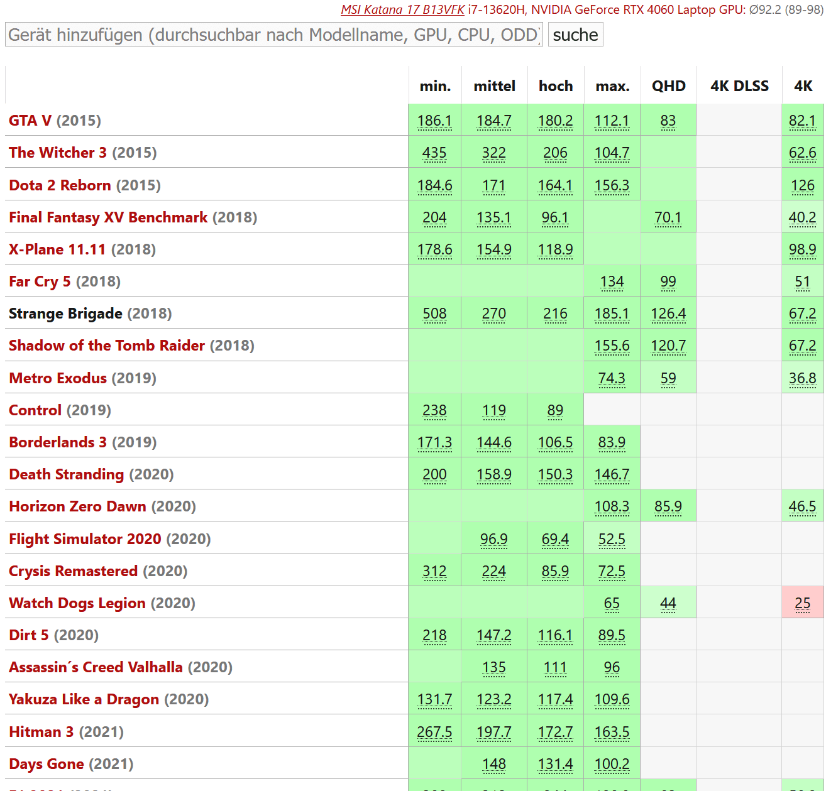Click Horizon Zero Dawn 4K value 46.5

(x=803, y=506)
